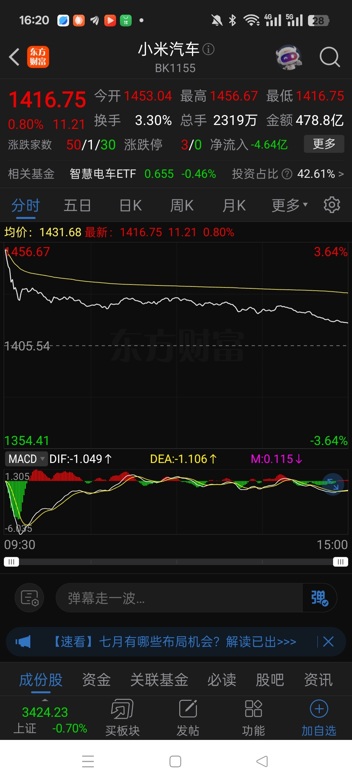The image size is (352, 783).
Task: Open 投资占比 42.61% detail chevron
Action: click(x=341, y=174)
